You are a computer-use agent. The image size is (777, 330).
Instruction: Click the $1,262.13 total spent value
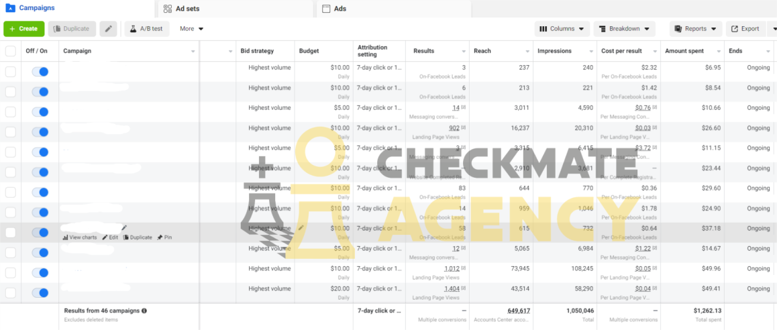[x=707, y=311]
